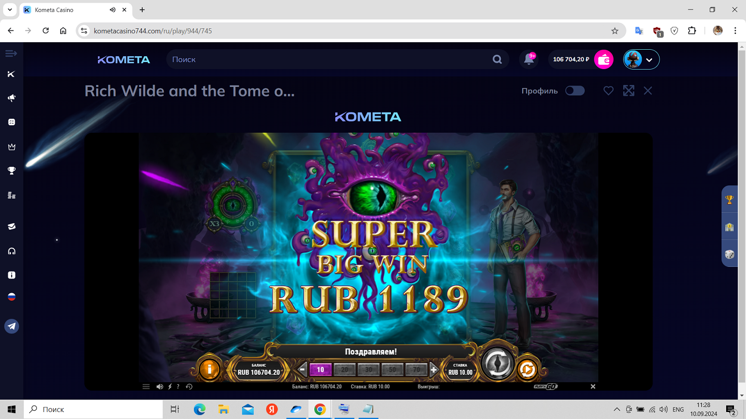The width and height of the screenshot is (746, 419).
Task: Click the address bar URL
Action: tap(153, 31)
